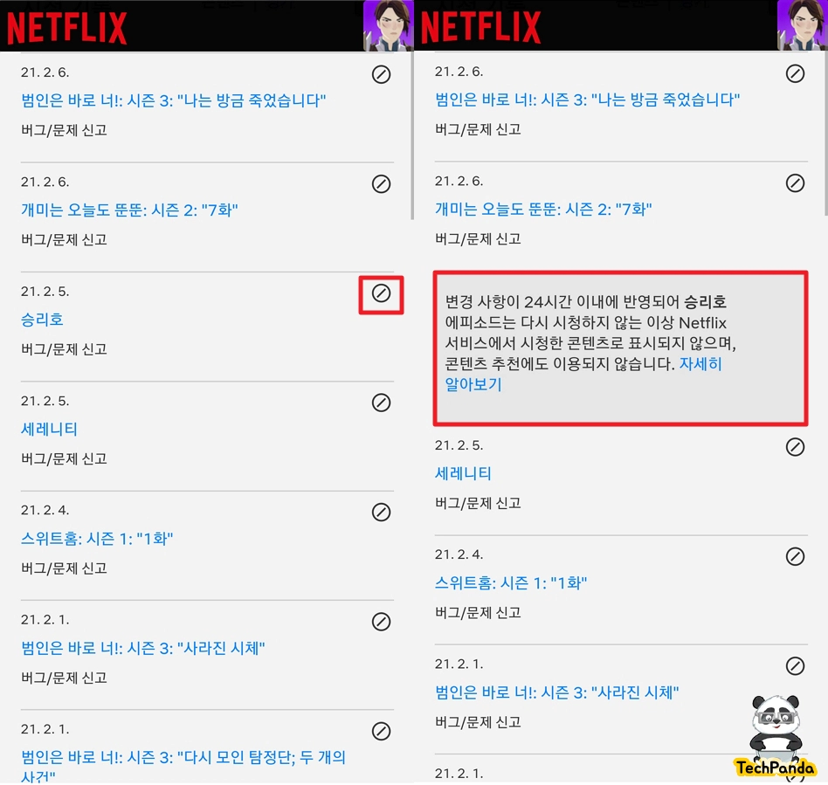Report a problem for 개미는 오늘도 뚠뚠, left panel
The image size is (828, 785).
[x=64, y=239]
